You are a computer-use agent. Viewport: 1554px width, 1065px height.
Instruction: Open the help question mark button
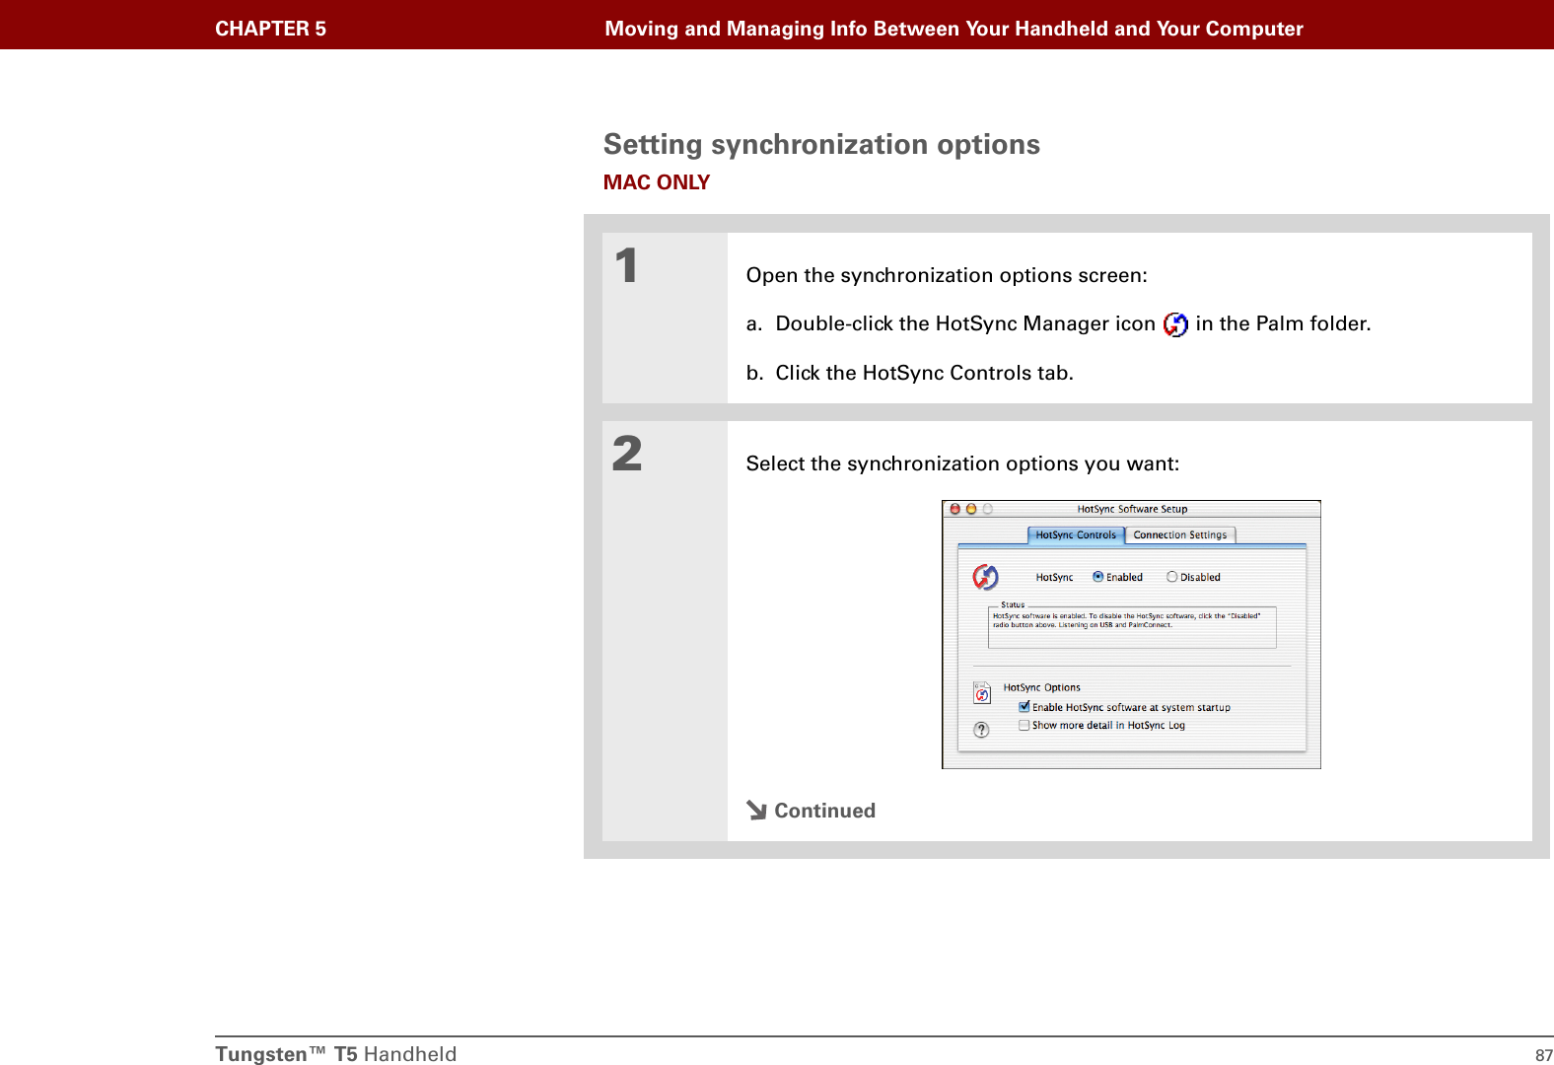pyautogui.click(x=981, y=730)
